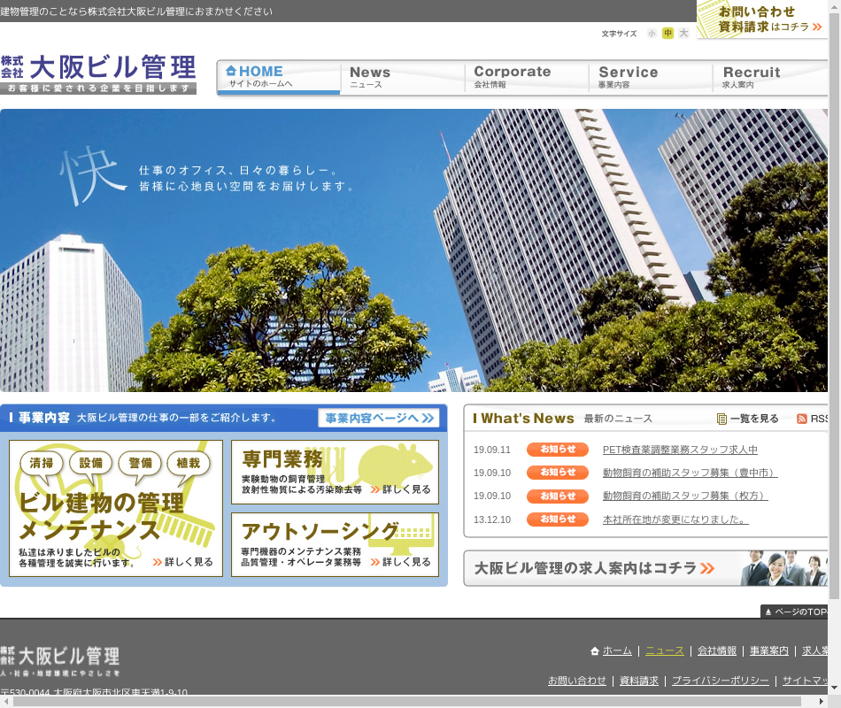Image resolution: width=841 pixels, height=708 pixels.
Task: Click the footer 大阪ビル管理 logo
Action: click(x=60, y=660)
